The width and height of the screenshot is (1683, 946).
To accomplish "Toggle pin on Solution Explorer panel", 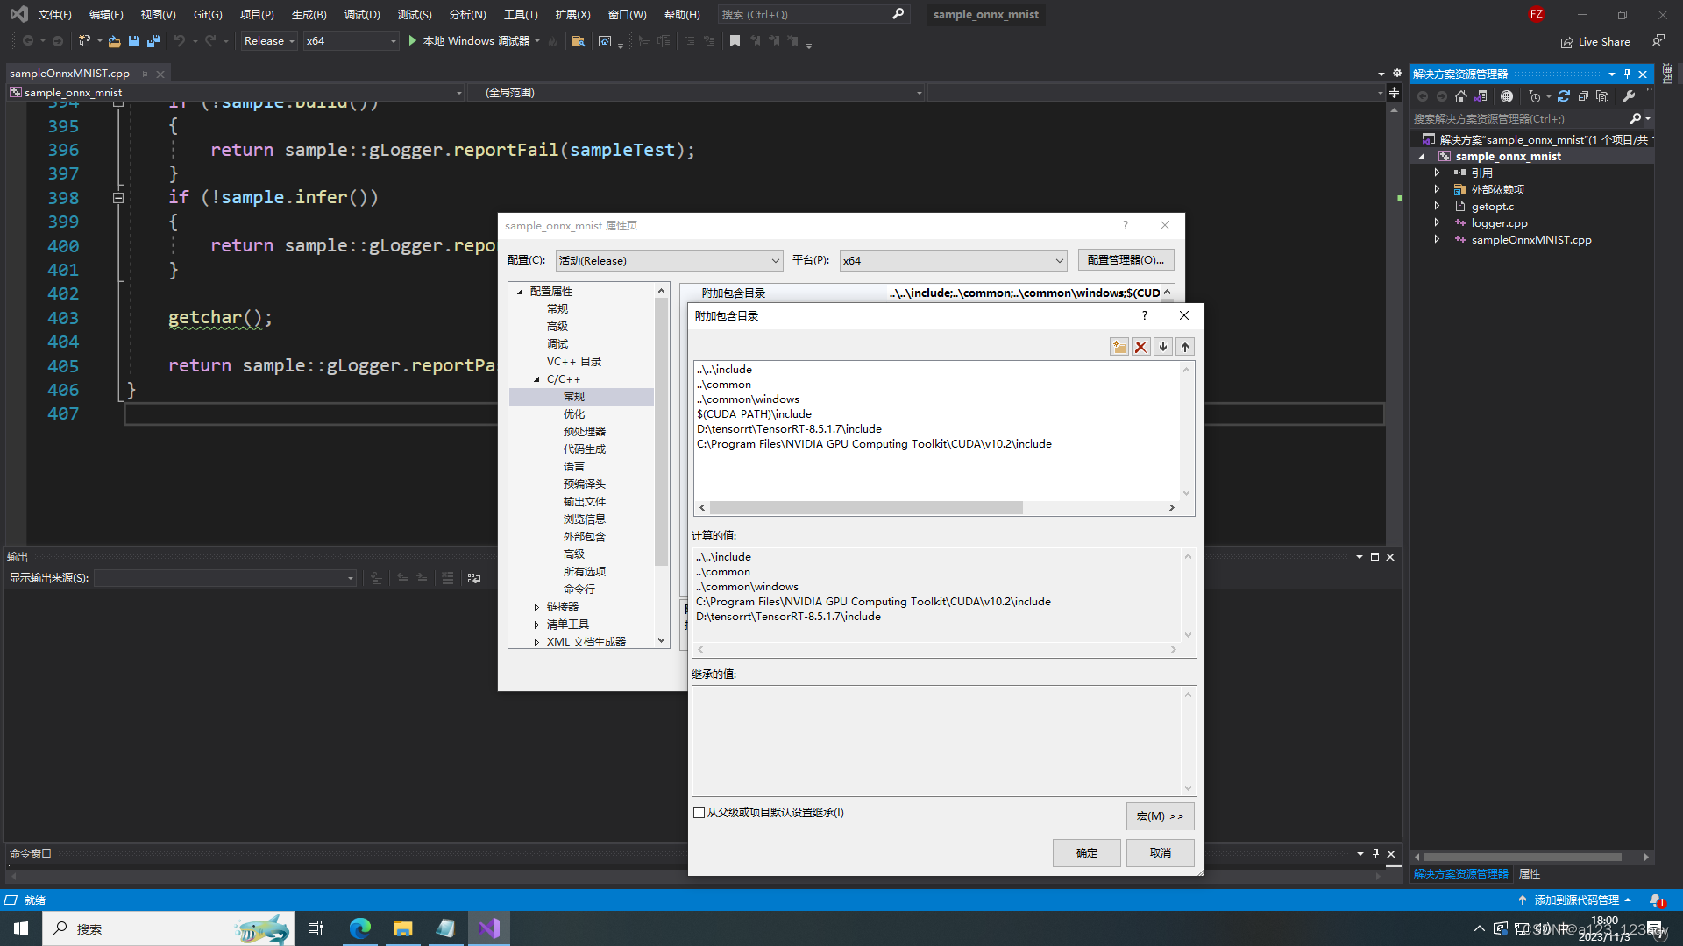I will click(1627, 74).
